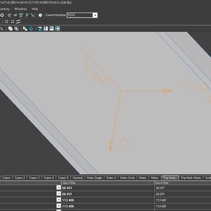
Task: Click the grid hash icon
Action: [7, 22]
